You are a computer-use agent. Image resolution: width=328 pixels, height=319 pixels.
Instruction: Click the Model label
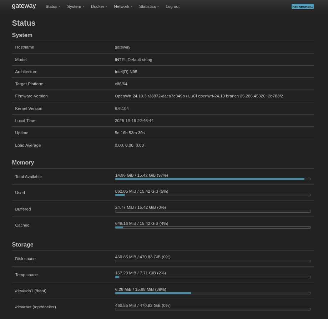tap(21, 60)
